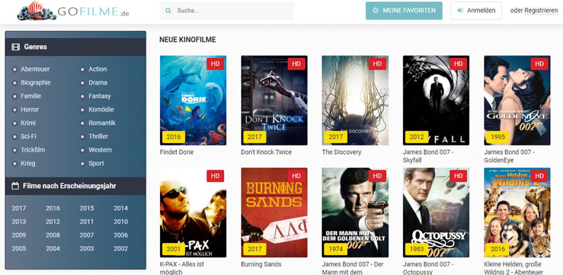Open the Don't Knock Twice poster
Viewport: 563px width, 275px height.
pos(274,100)
